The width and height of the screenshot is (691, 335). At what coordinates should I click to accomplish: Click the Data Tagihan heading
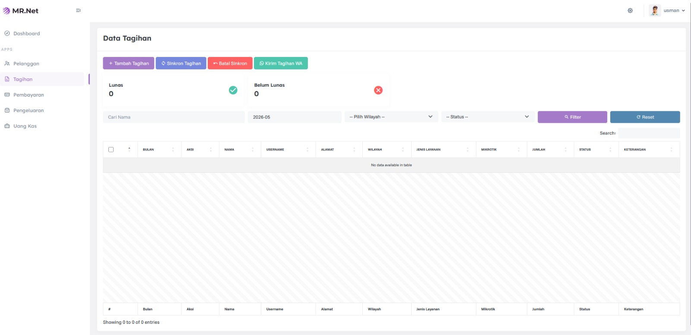127,38
